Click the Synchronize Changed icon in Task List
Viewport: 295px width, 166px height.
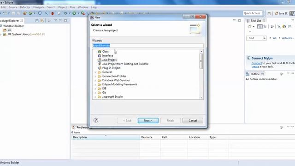284,27
